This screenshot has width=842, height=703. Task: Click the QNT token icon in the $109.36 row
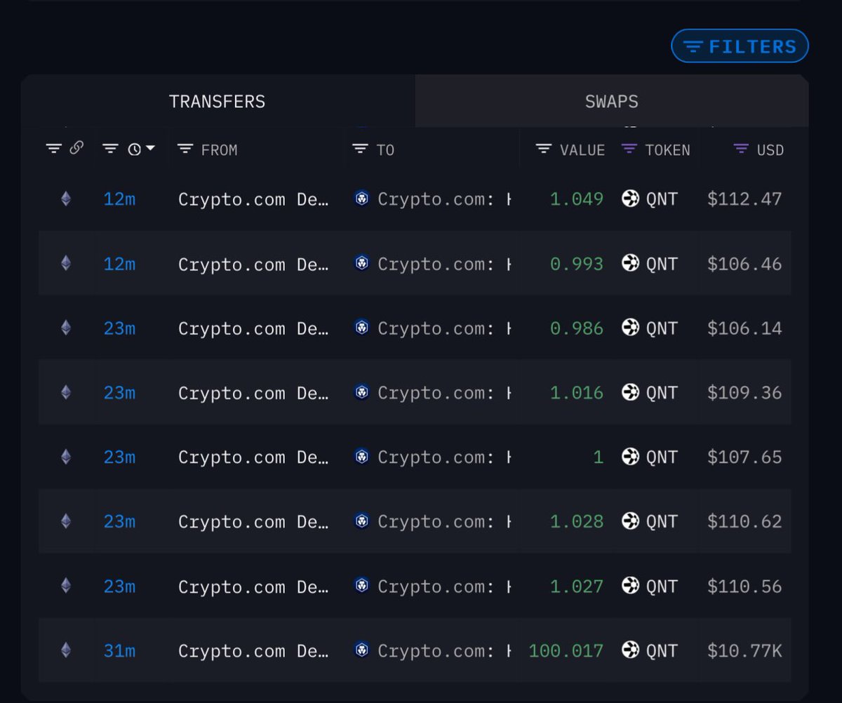630,392
